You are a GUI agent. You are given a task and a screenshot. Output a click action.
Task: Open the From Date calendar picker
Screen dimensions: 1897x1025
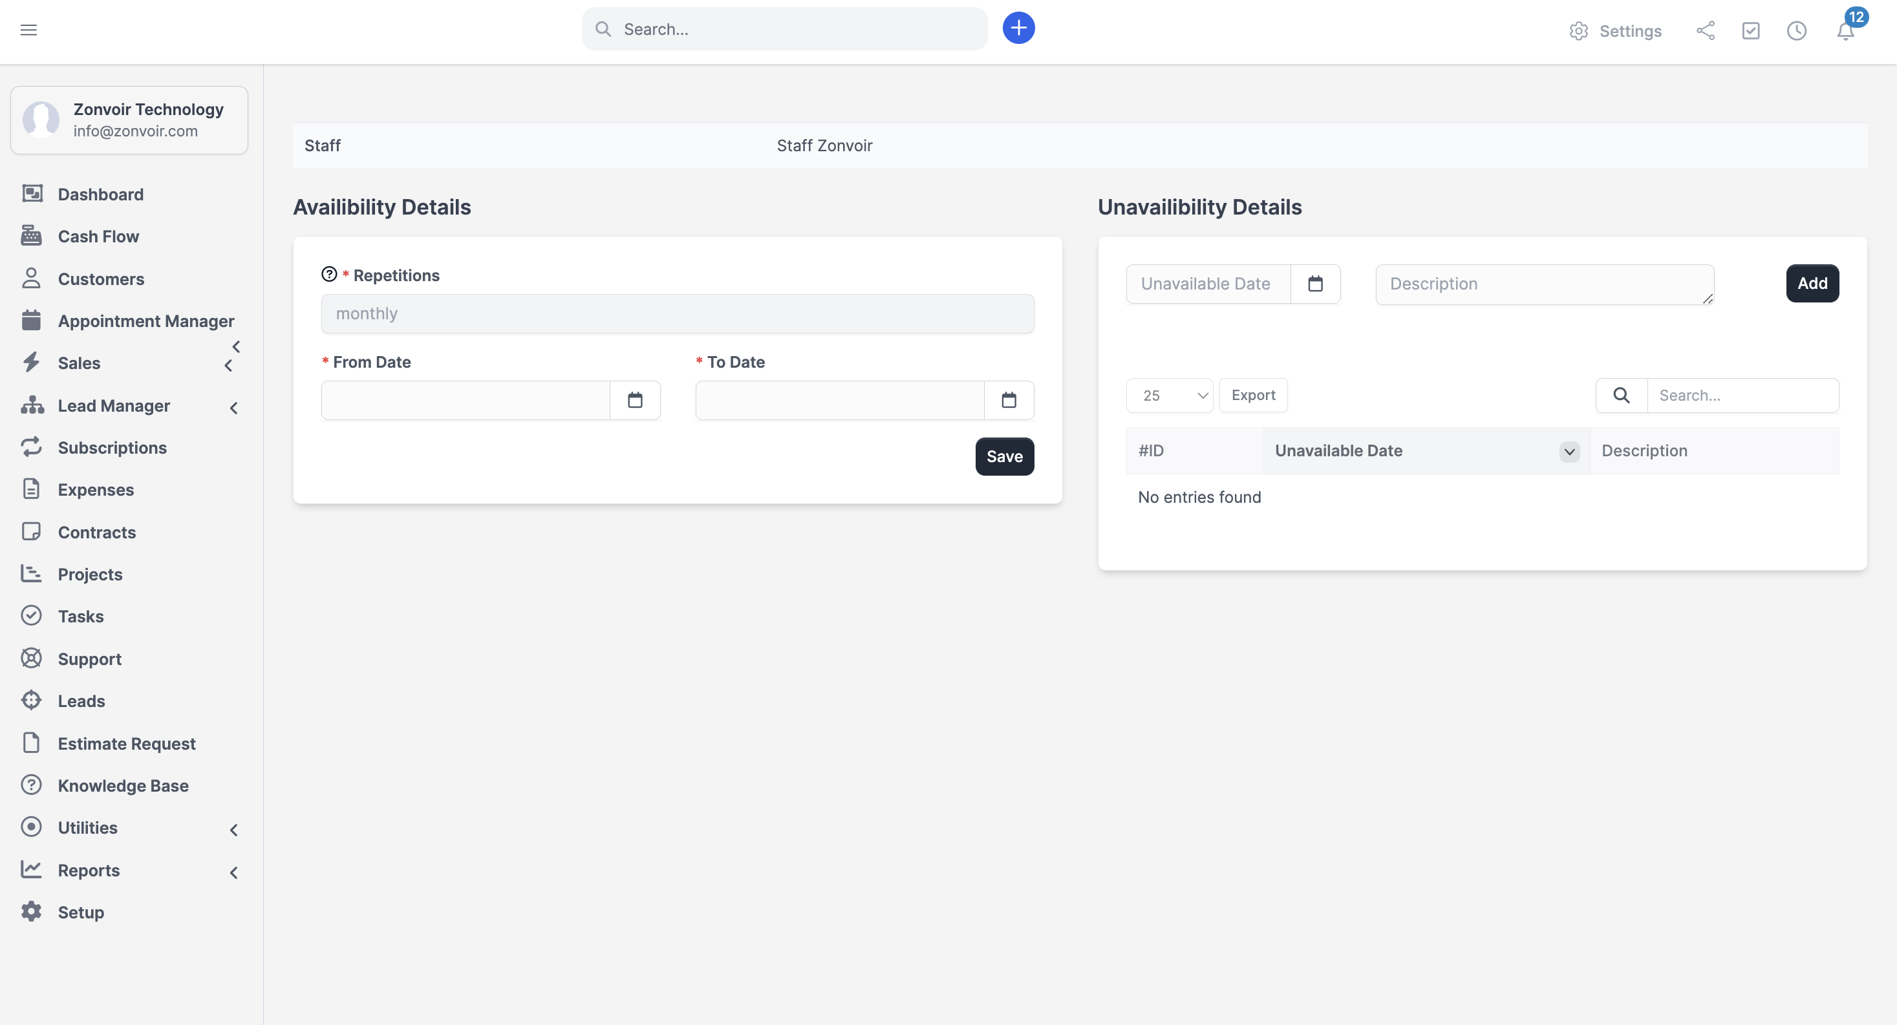click(635, 400)
